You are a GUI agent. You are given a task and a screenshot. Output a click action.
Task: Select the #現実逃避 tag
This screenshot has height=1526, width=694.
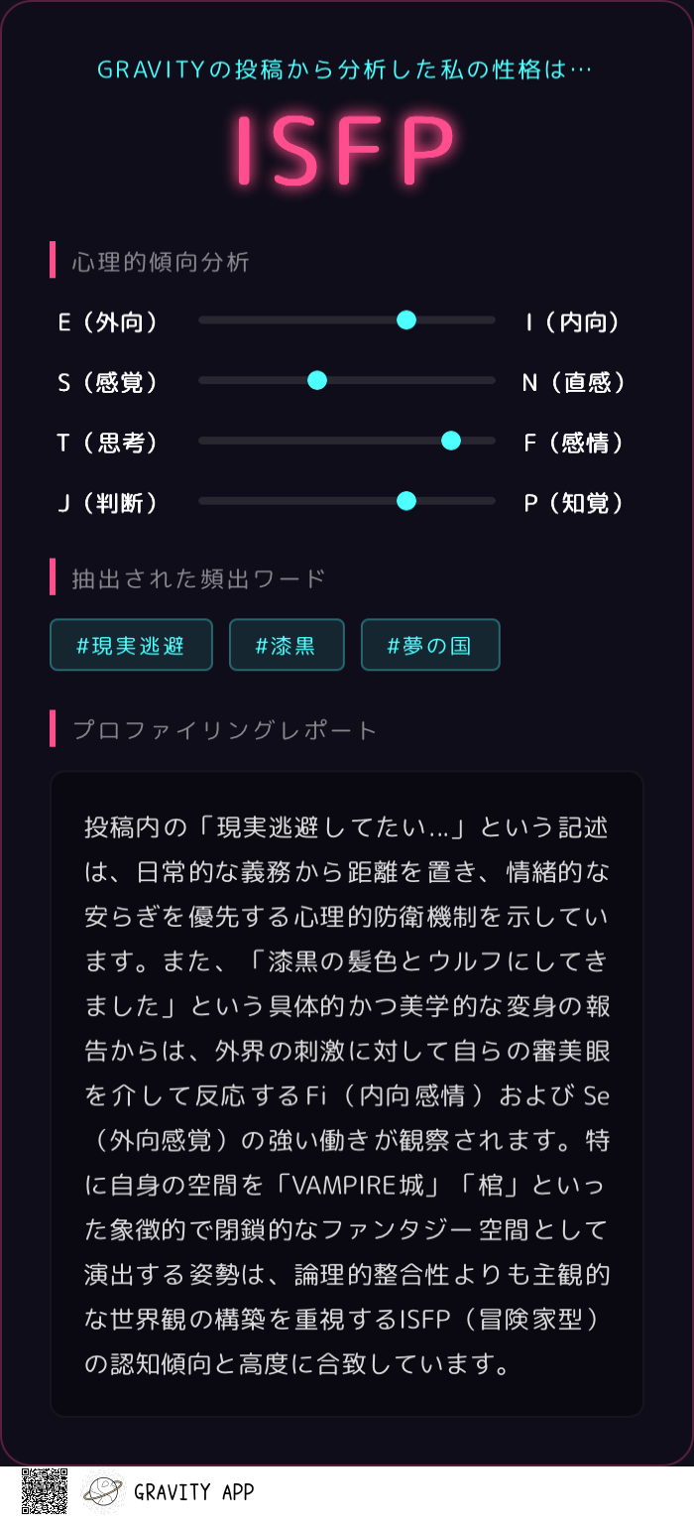tap(131, 645)
